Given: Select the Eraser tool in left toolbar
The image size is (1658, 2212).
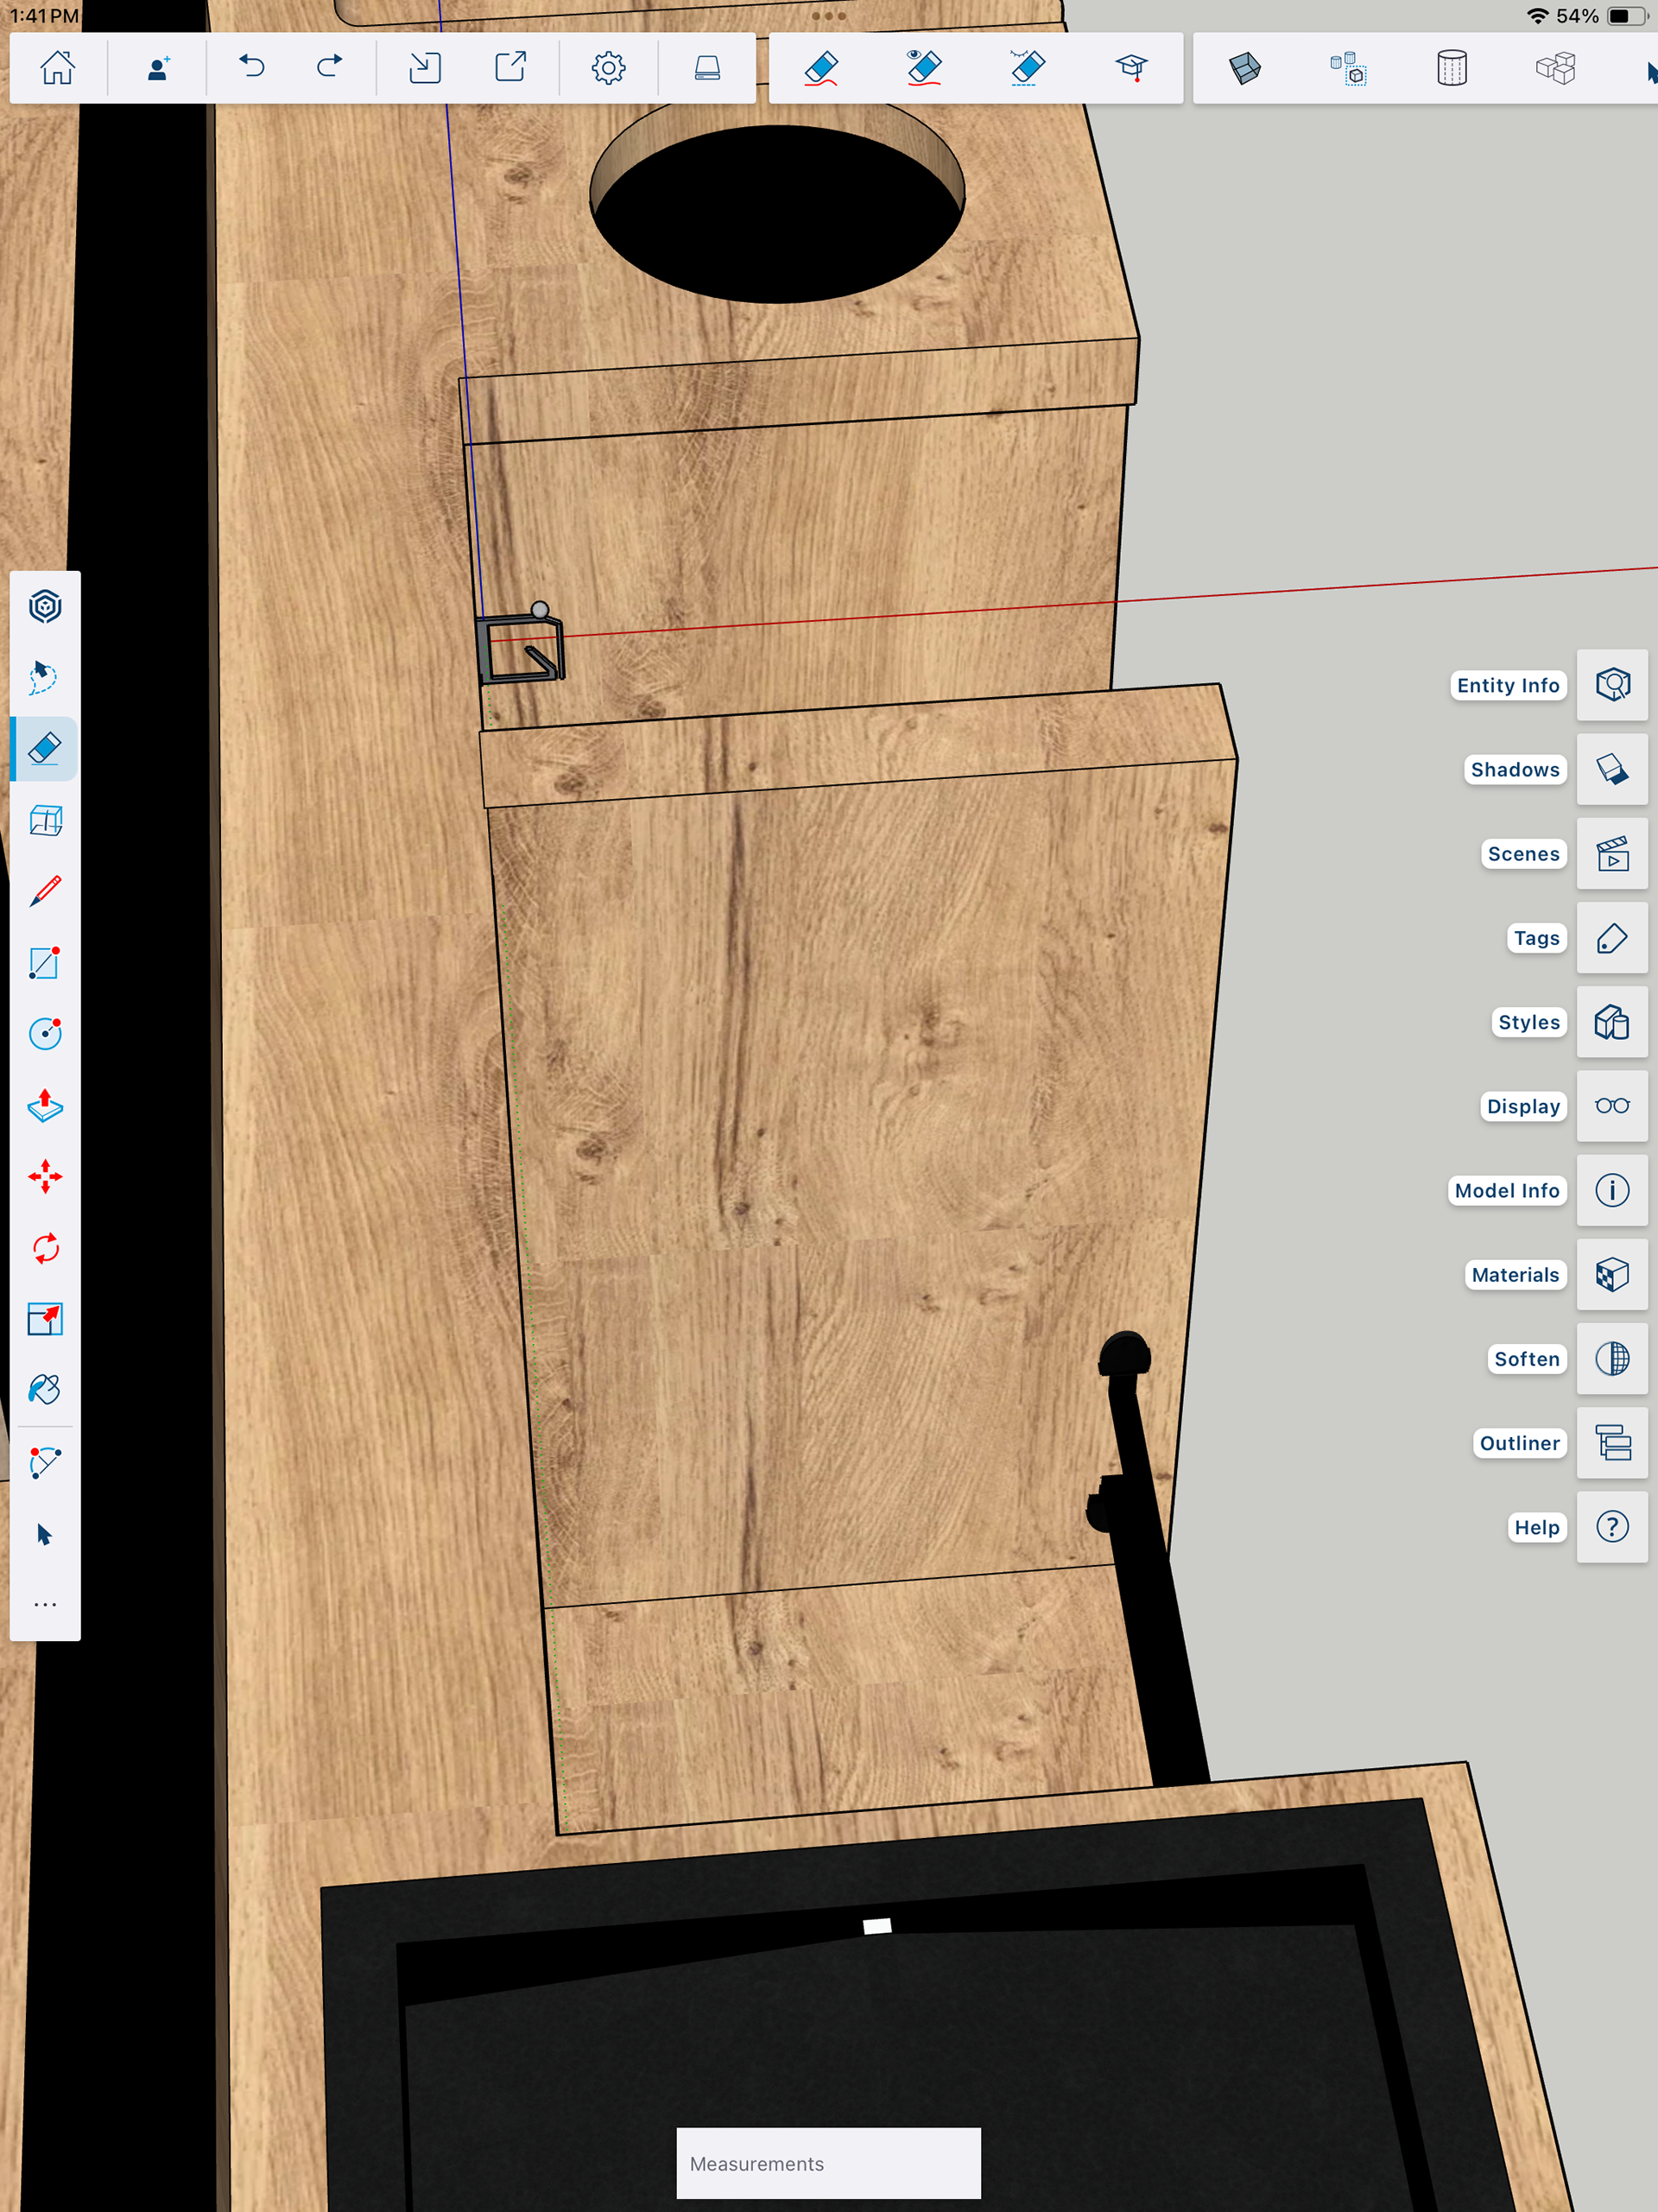Looking at the screenshot, I should (45, 749).
